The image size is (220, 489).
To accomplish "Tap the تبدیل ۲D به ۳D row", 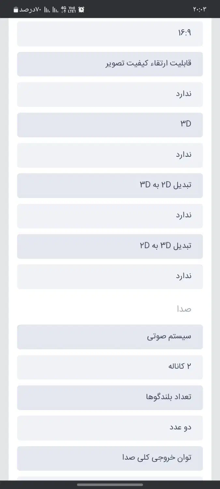I will 110,185.
